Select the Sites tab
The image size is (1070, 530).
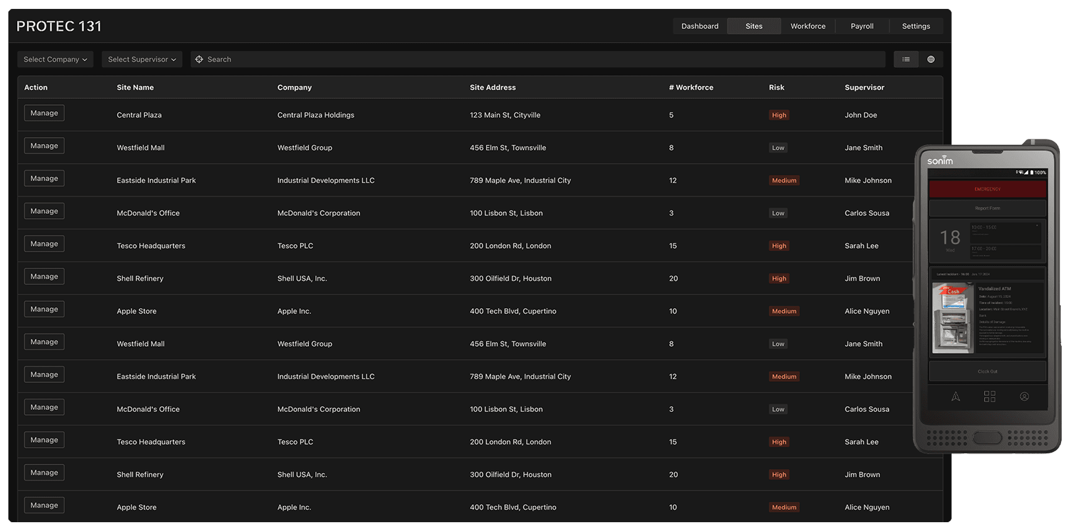754,26
